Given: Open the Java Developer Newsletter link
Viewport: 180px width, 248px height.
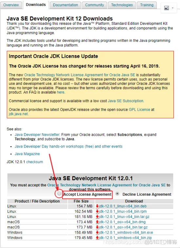Looking at the screenshot, I should 37,134.
